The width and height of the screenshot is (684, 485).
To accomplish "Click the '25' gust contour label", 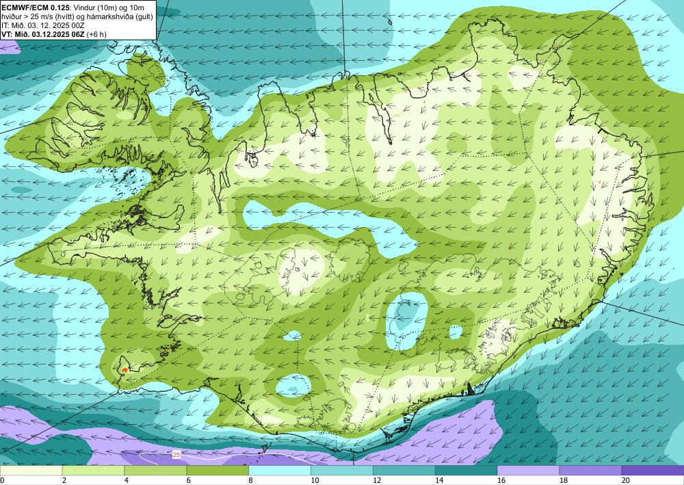I will click(176, 455).
